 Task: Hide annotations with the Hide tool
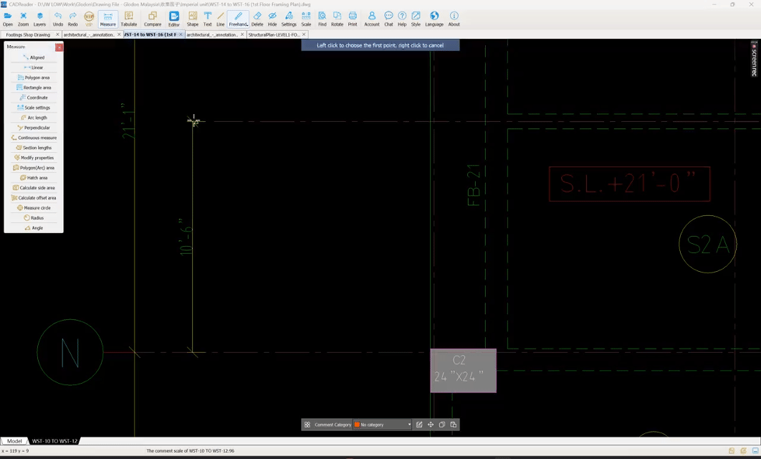tap(272, 19)
